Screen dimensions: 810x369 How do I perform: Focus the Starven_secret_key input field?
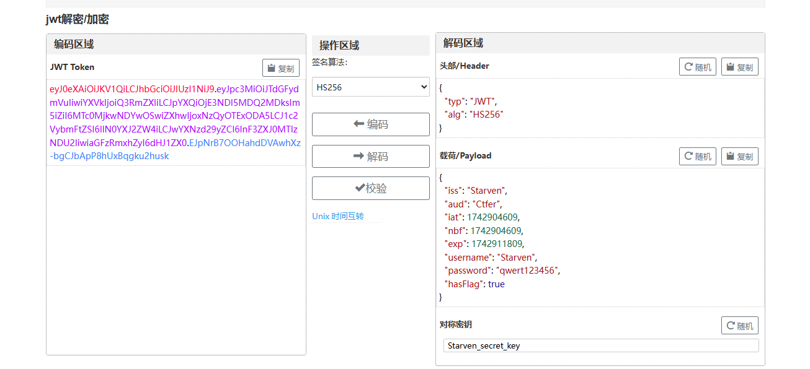click(x=600, y=345)
